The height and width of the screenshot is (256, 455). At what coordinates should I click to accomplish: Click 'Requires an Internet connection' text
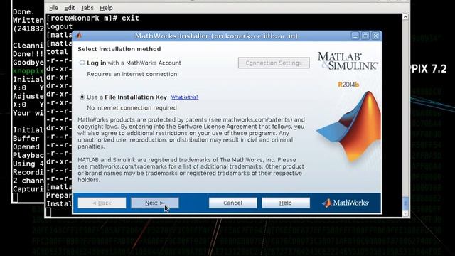(x=132, y=74)
